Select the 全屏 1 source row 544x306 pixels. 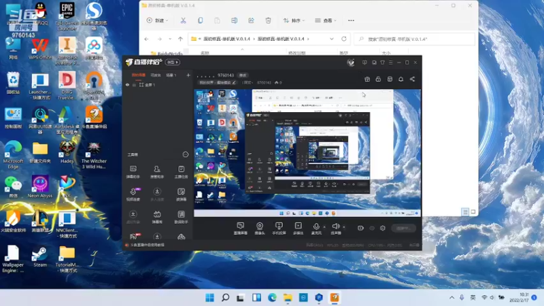158,84
